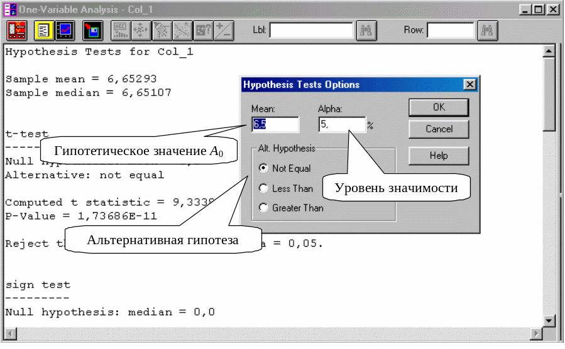The width and height of the screenshot is (565, 349).
Task: Choose Greater Than alternative hypothesis
Action: [264, 208]
